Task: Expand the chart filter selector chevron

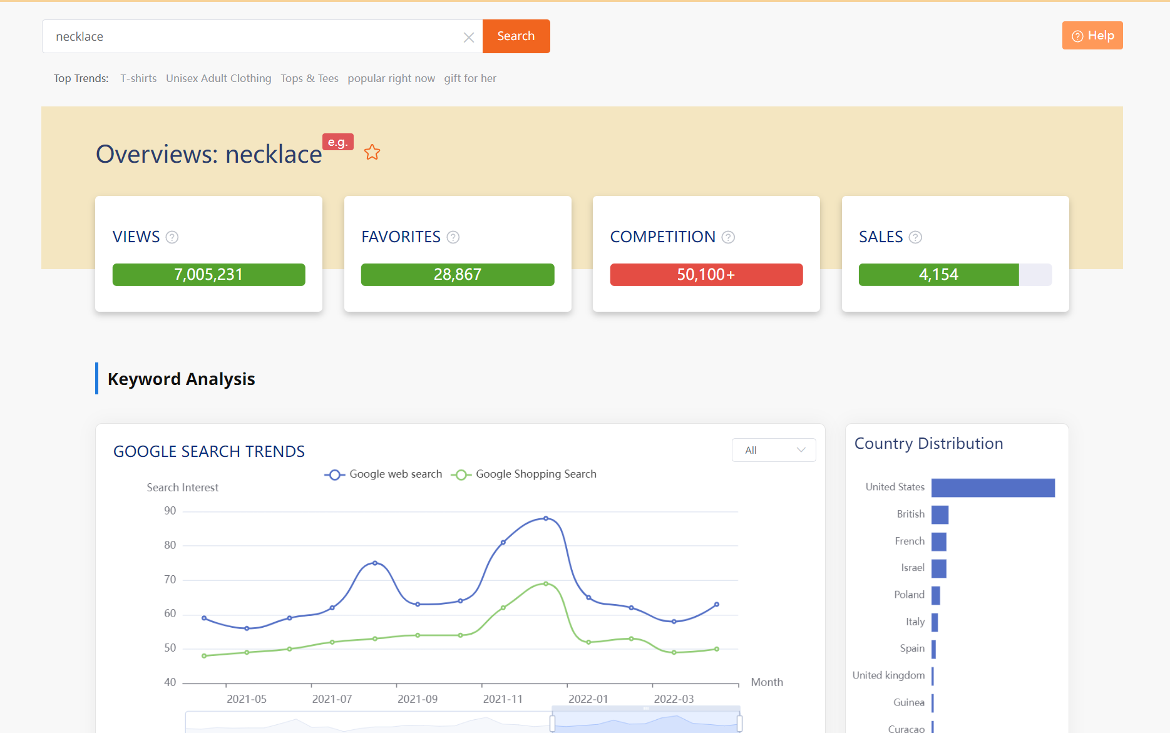Action: pyautogui.click(x=801, y=449)
